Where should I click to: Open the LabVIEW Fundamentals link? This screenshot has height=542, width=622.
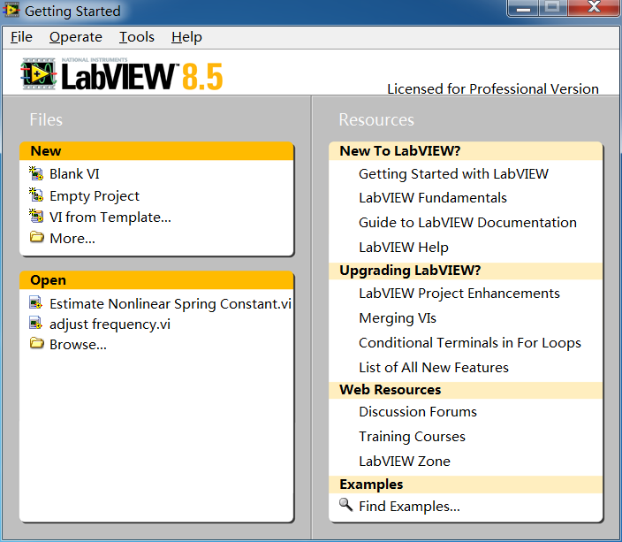pyautogui.click(x=432, y=198)
